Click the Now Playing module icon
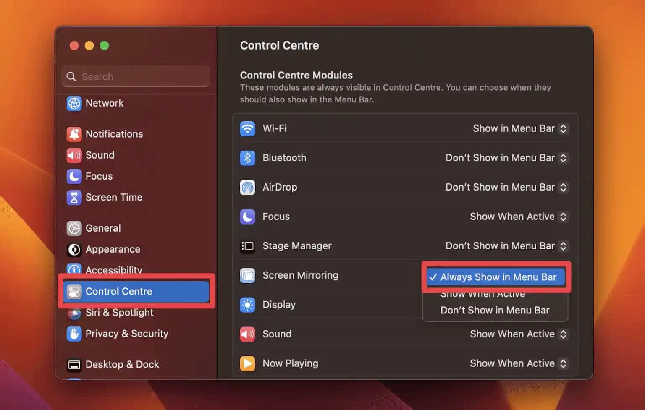Image resolution: width=645 pixels, height=410 pixels. click(x=248, y=363)
